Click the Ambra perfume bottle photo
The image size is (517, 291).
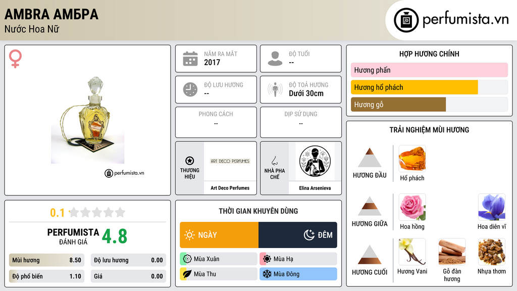[88, 120]
